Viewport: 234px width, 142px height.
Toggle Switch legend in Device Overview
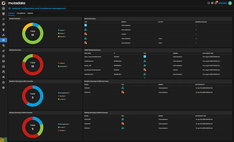pyautogui.click(x=61, y=30)
